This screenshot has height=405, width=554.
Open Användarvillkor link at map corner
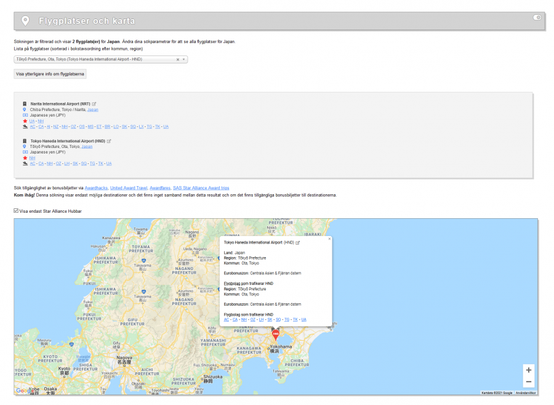(526, 393)
